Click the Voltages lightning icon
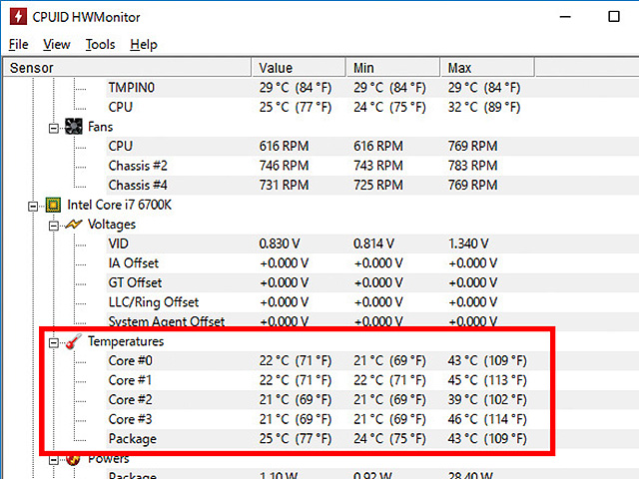The image size is (639, 479). tap(73, 224)
